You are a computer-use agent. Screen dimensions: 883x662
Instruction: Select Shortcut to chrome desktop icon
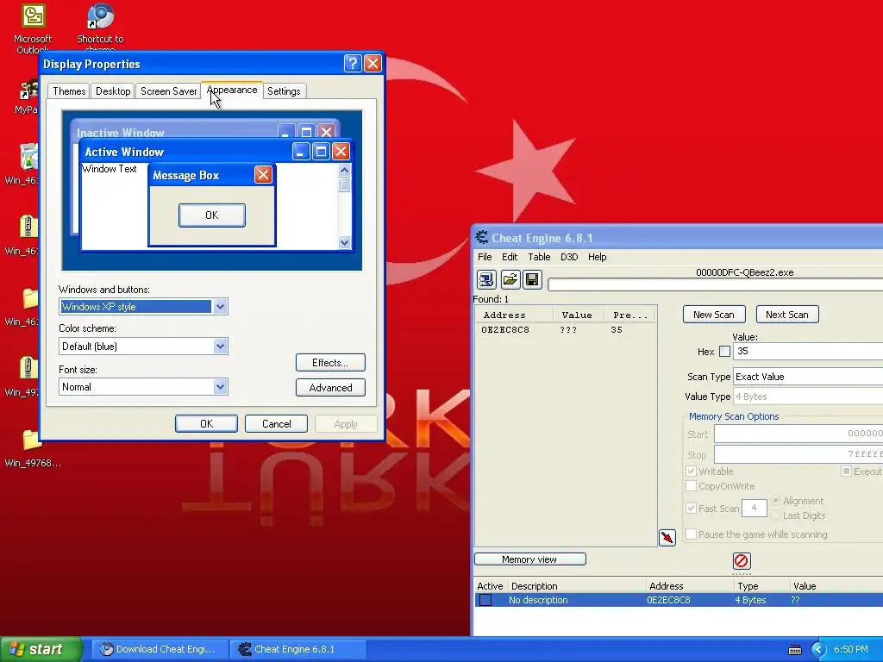[x=100, y=25]
